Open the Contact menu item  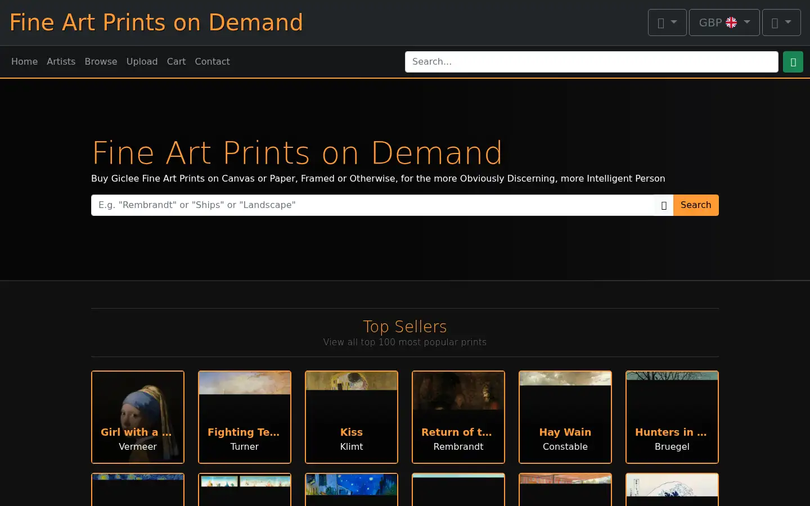tap(212, 62)
